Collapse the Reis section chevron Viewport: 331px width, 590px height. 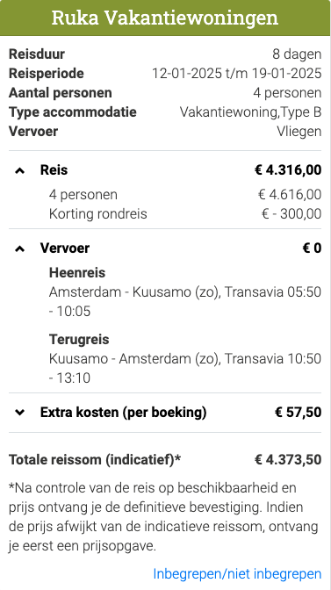click(x=19, y=170)
